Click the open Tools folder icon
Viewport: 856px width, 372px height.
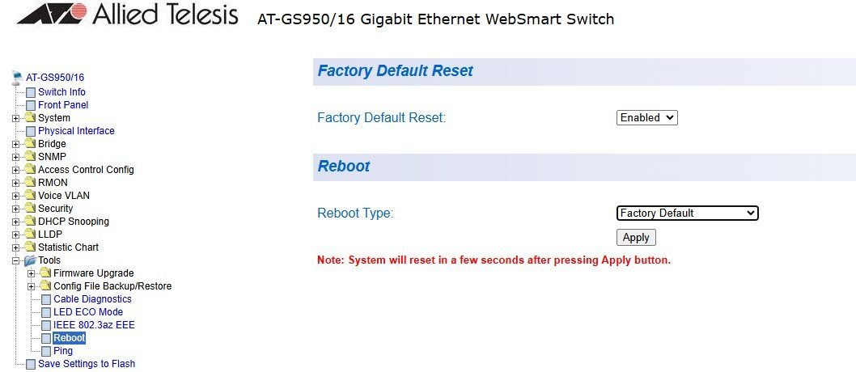click(x=31, y=260)
